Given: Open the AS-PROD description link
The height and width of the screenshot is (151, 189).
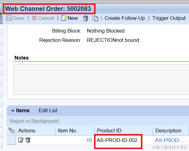Looking at the screenshot, I should click(170, 140).
